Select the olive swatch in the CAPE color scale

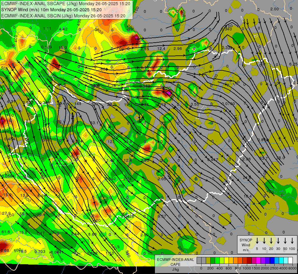[208, 260]
